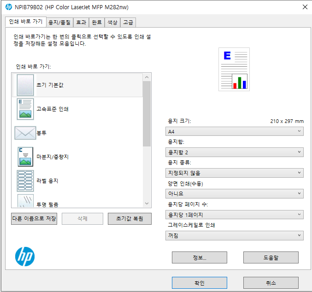This screenshot has width=312, height=292.
Task: Open the 용지/품질 tab
Action: [59, 22]
